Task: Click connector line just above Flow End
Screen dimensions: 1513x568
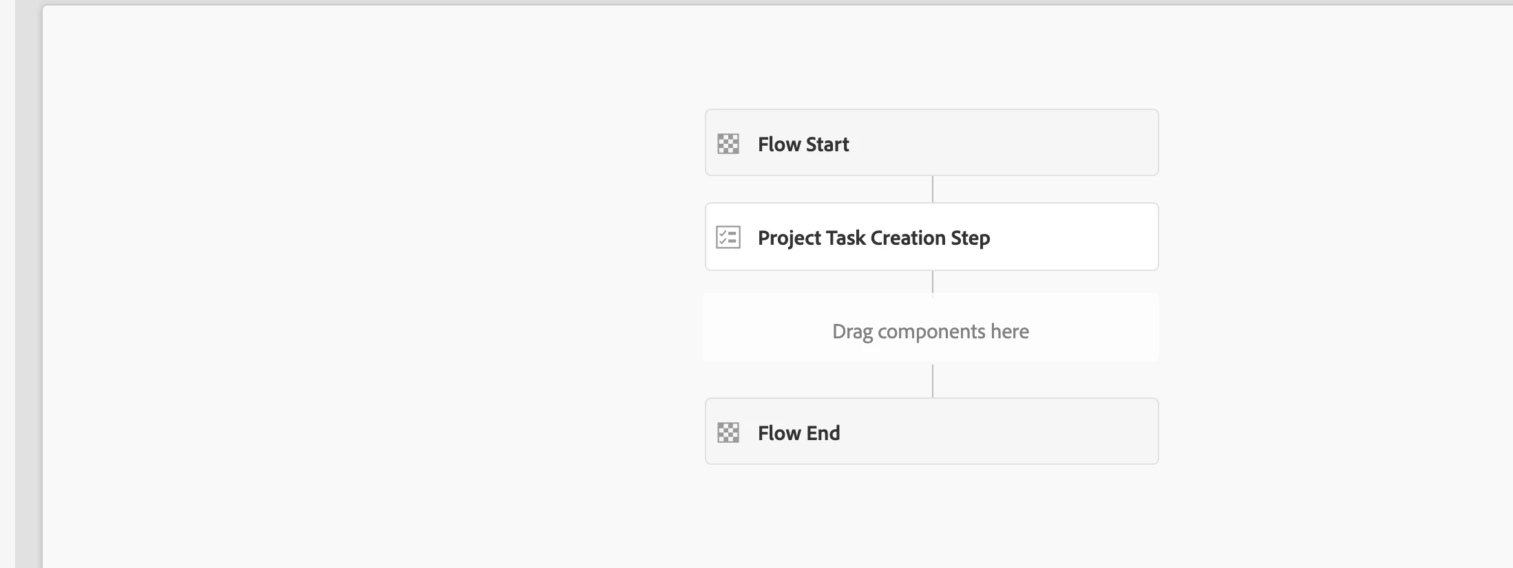Action: 933,382
